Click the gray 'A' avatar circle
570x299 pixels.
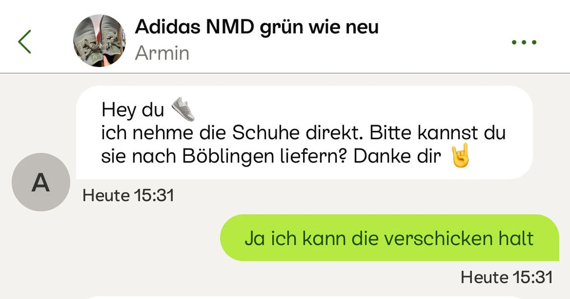tap(41, 182)
